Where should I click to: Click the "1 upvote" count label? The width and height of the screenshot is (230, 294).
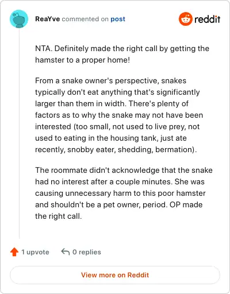[35, 252]
